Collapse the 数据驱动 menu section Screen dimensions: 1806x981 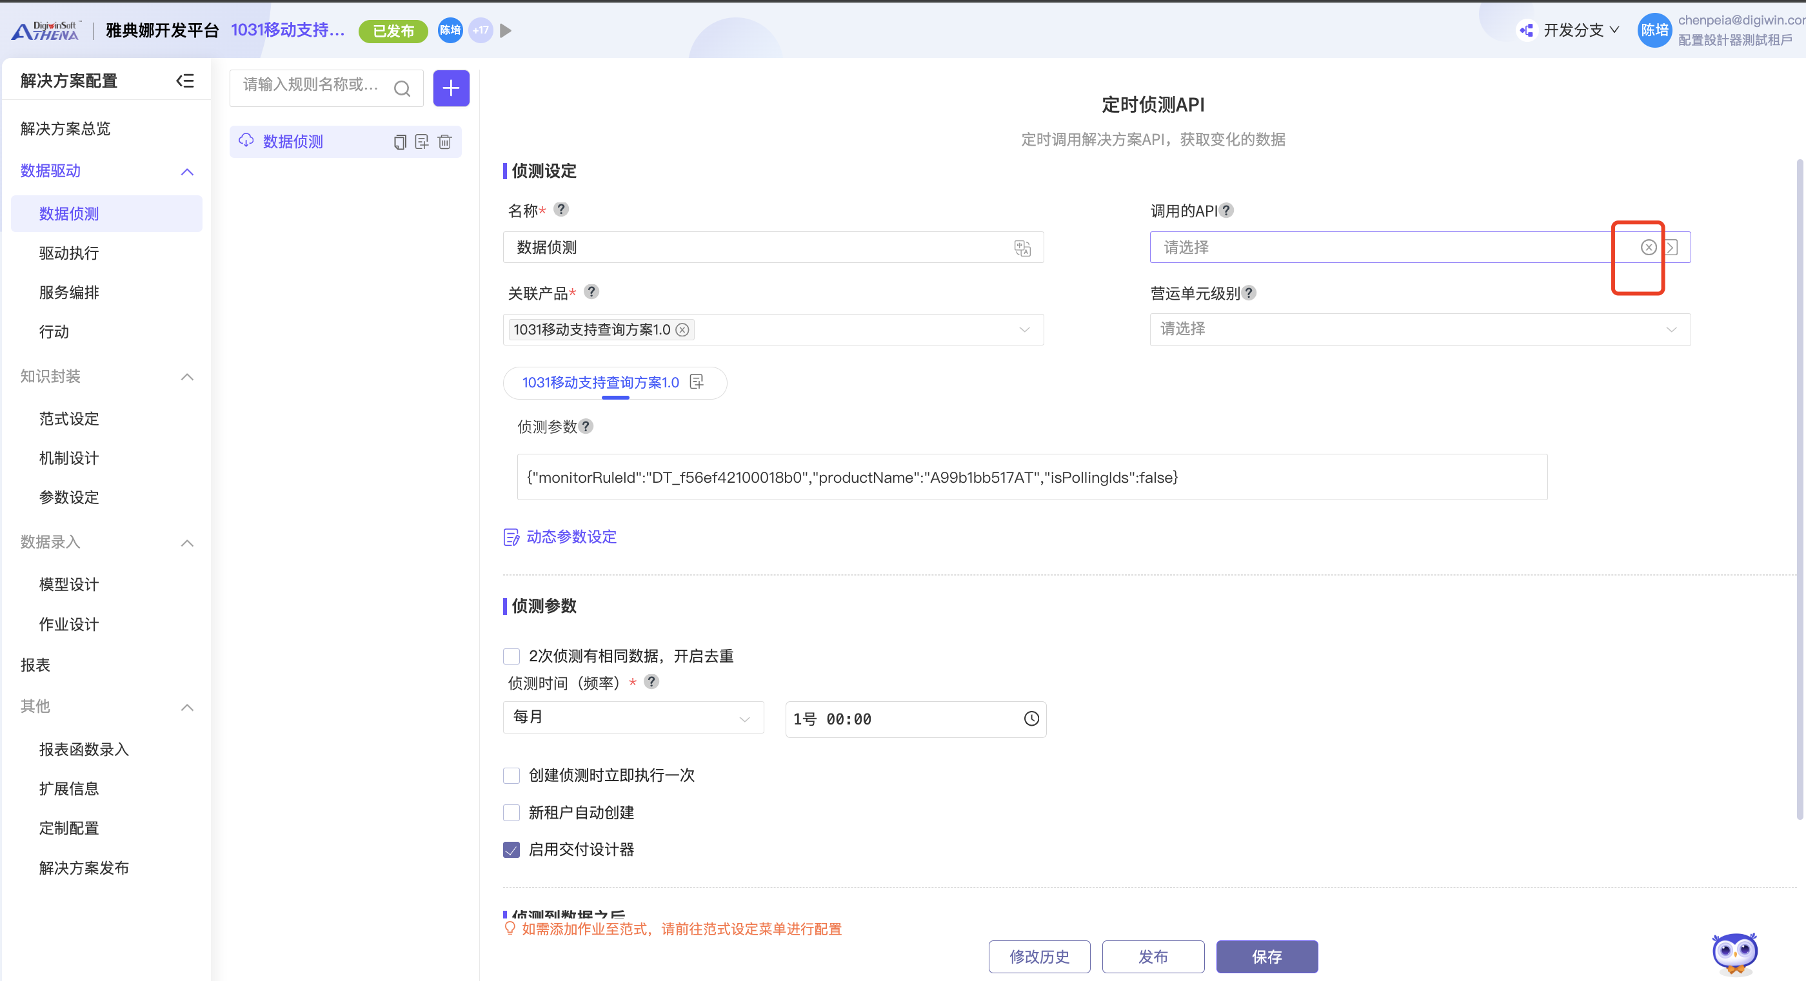tap(186, 171)
